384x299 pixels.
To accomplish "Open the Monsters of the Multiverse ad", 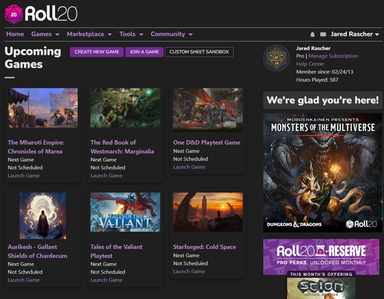I will pyautogui.click(x=322, y=172).
